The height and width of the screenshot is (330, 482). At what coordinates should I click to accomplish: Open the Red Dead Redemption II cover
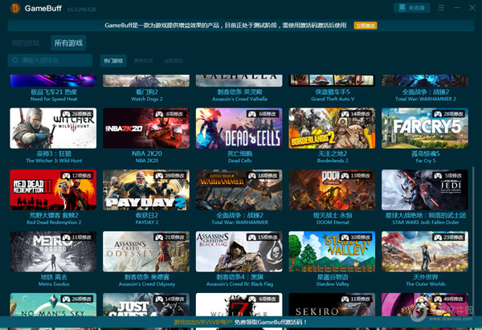point(53,189)
